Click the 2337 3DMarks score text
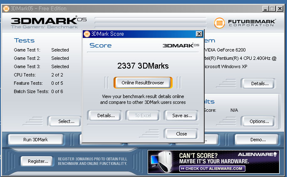The width and height of the screenshot is (287, 177). (143, 66)
